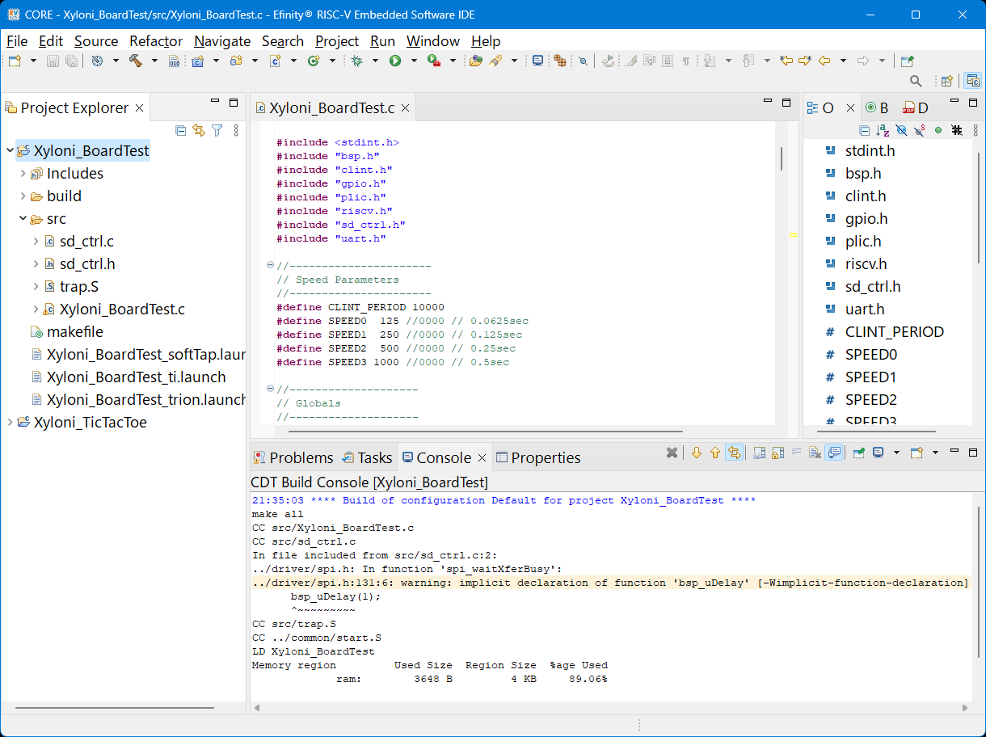This screenshot has height=737, width=986.
Task: Click the green Run button in toolbar
Action: coord(395,61)
